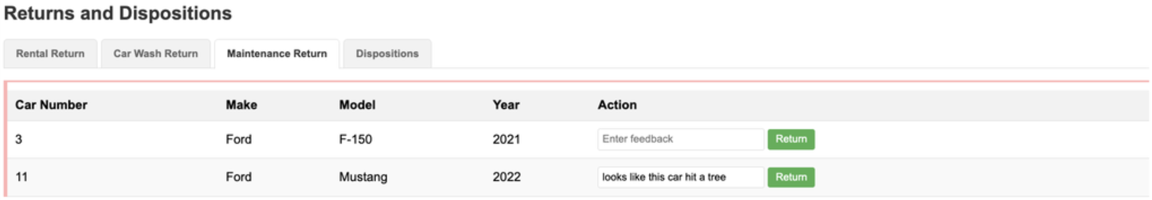Click the Action column header

[x=617, y=105]
